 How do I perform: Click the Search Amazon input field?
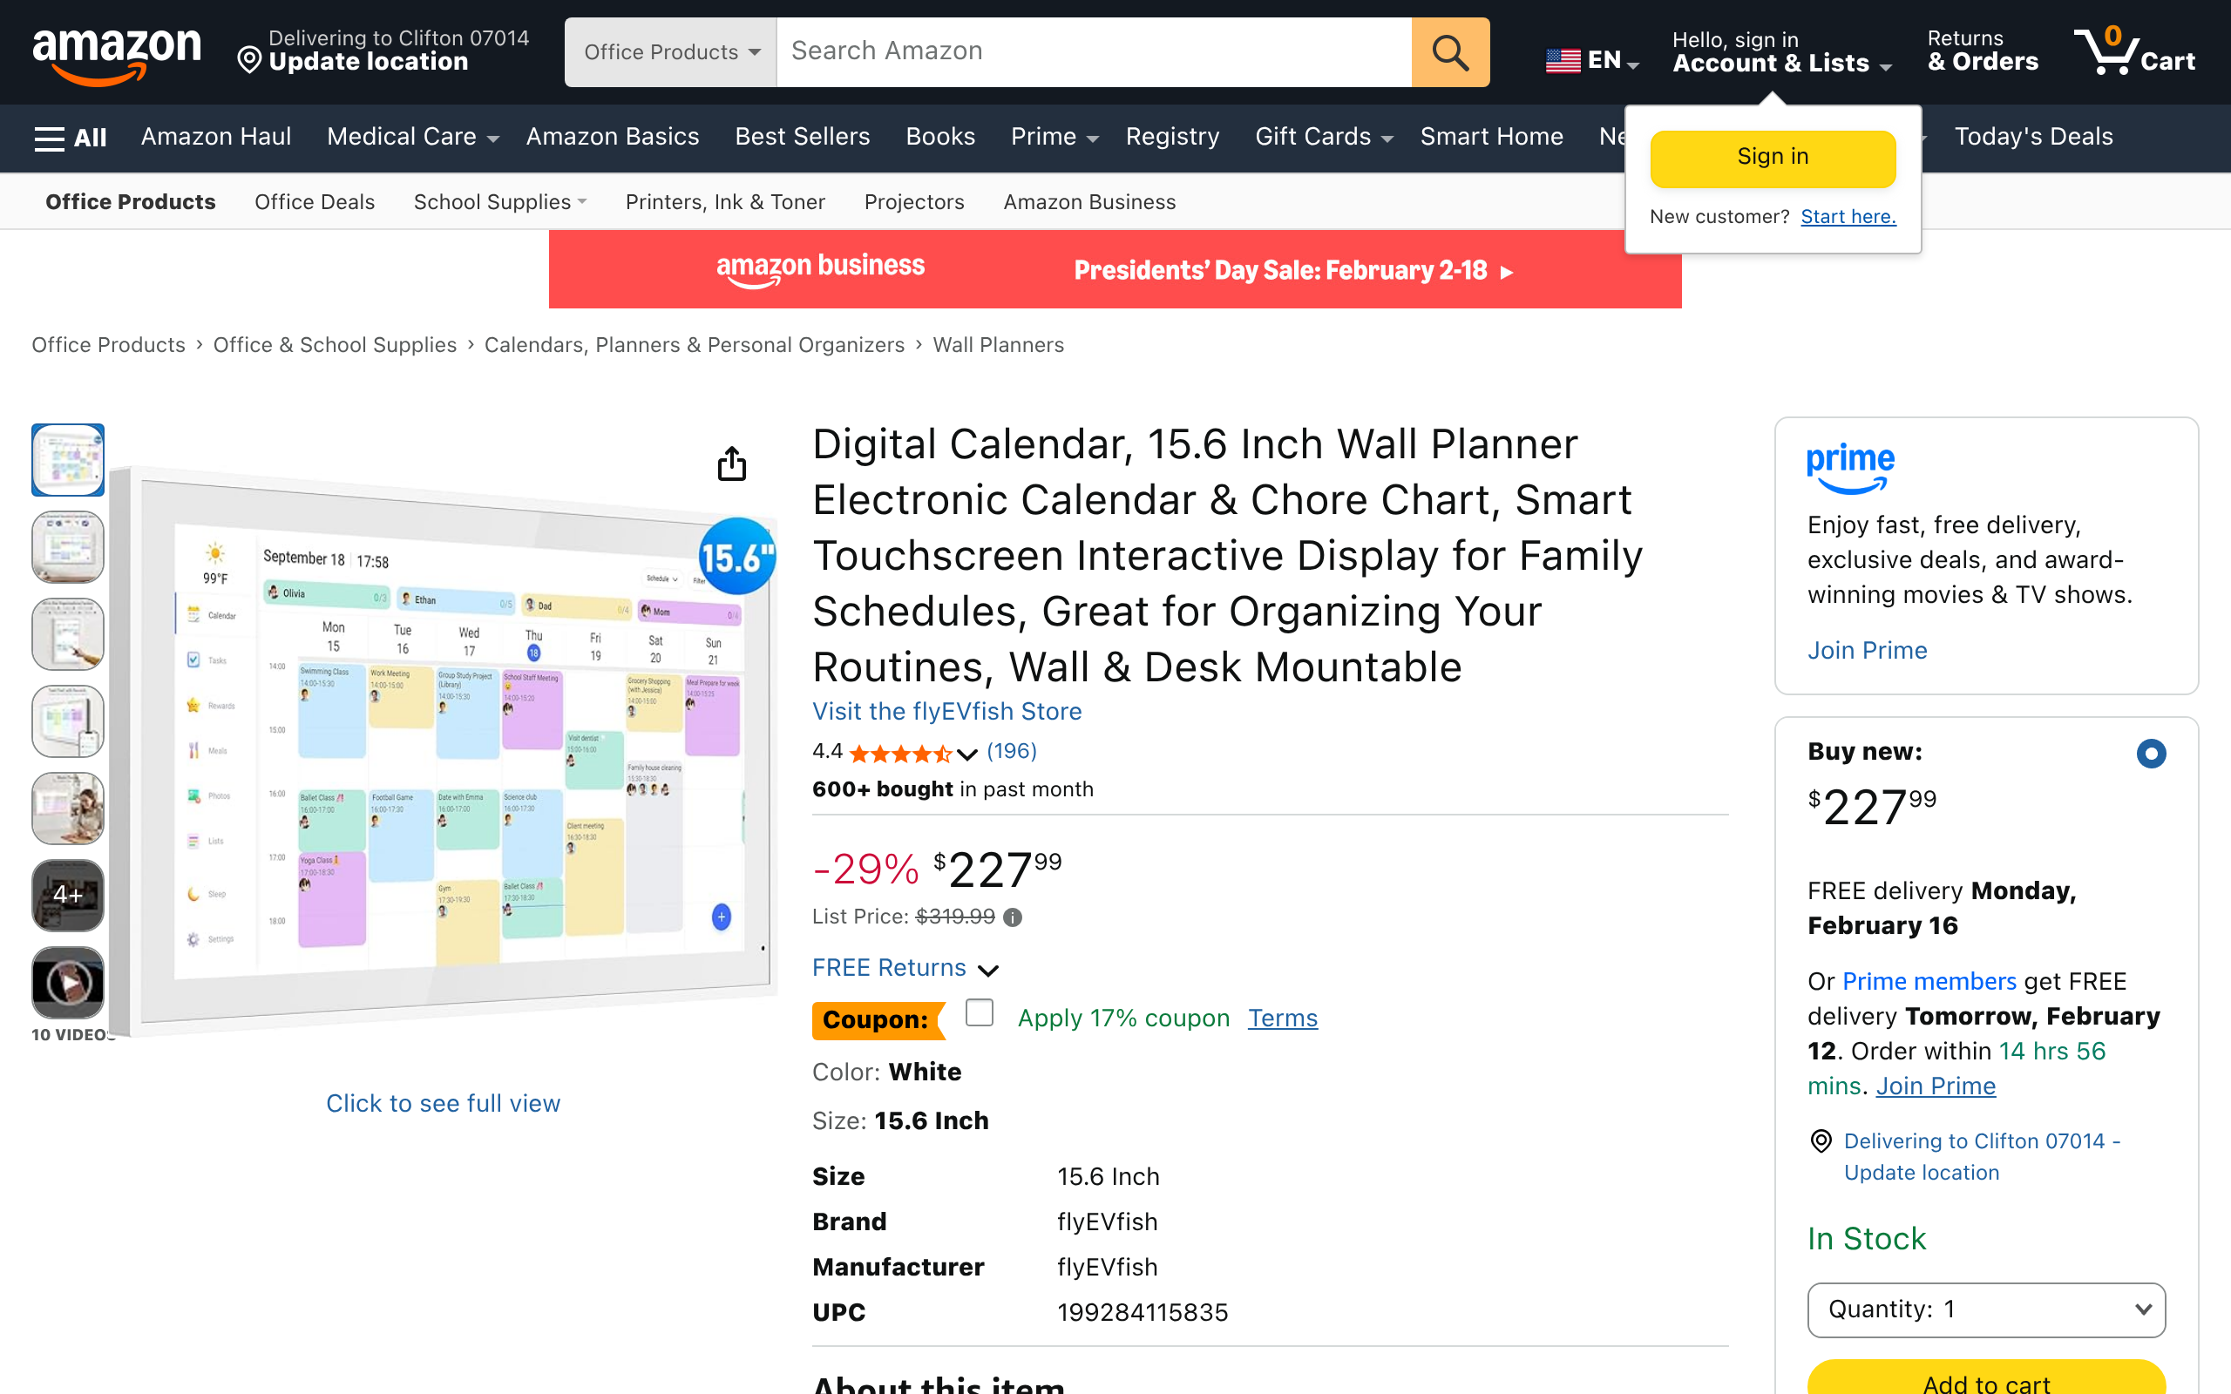1093,52
